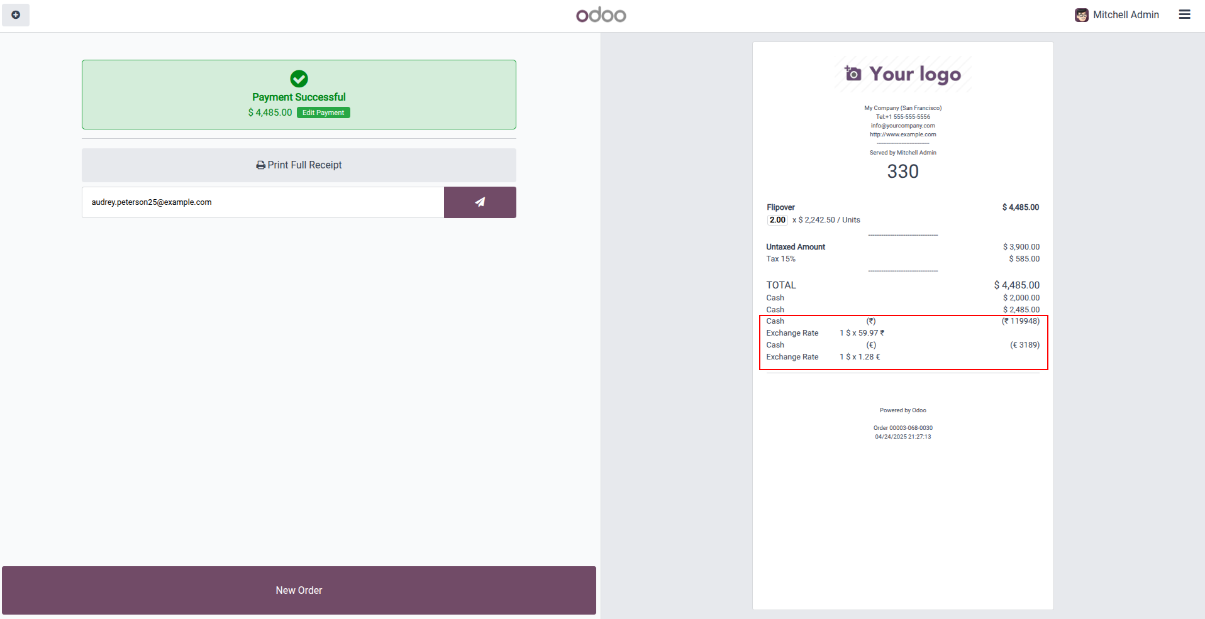Click the order number 330 on receipt
The height and width of the screenshot is (619, 1205).
pyautogui.click(x=903, y=172)
